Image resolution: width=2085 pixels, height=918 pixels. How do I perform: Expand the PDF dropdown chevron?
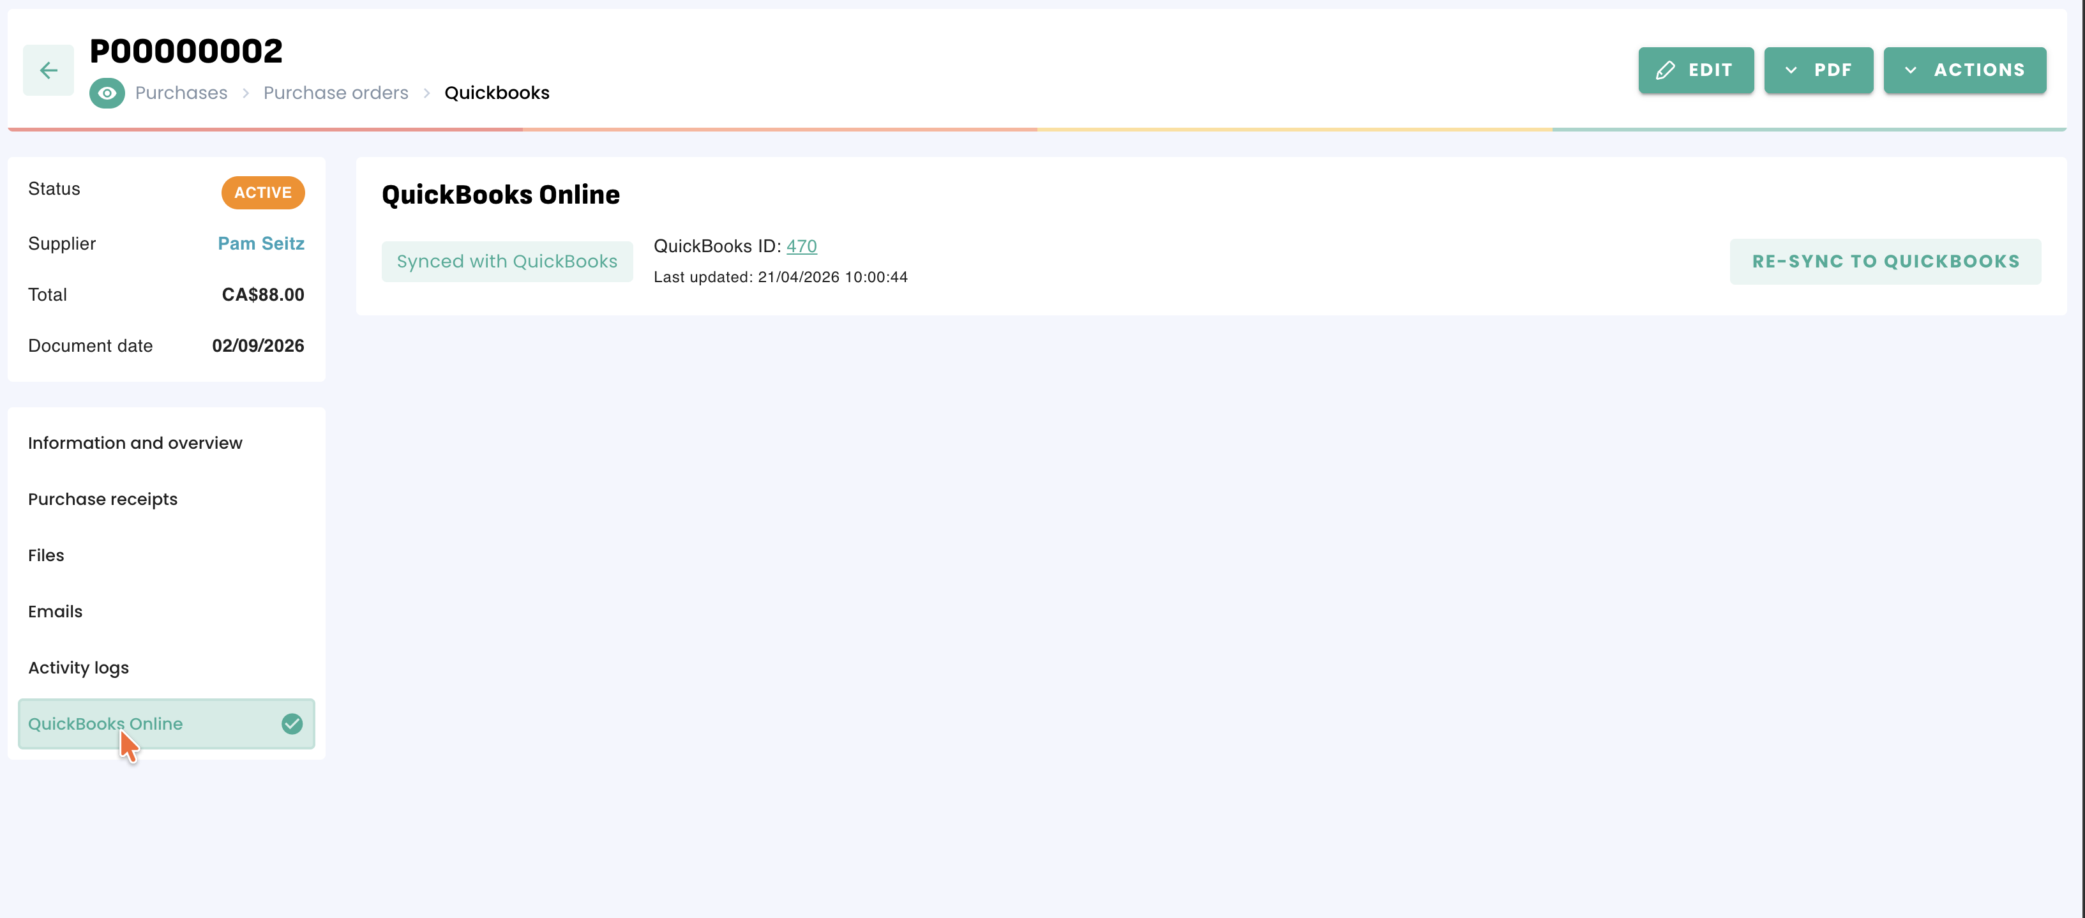pos(1791,70)
